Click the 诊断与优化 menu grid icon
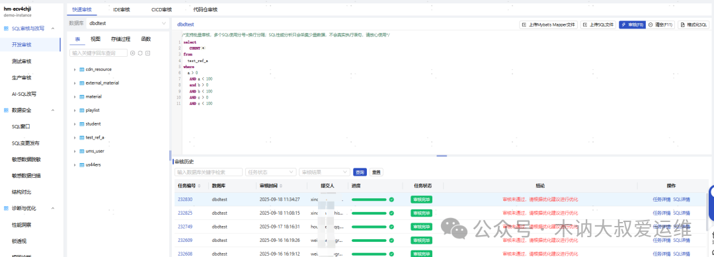 7,208
